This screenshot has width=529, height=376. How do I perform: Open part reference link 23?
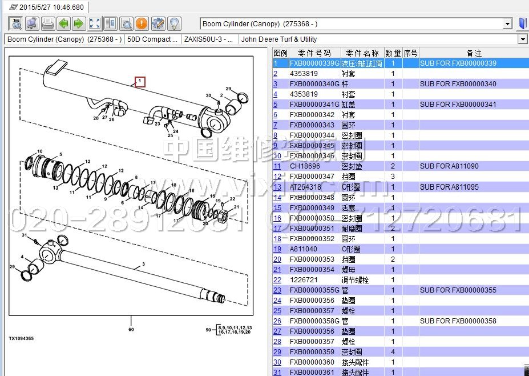277,290
